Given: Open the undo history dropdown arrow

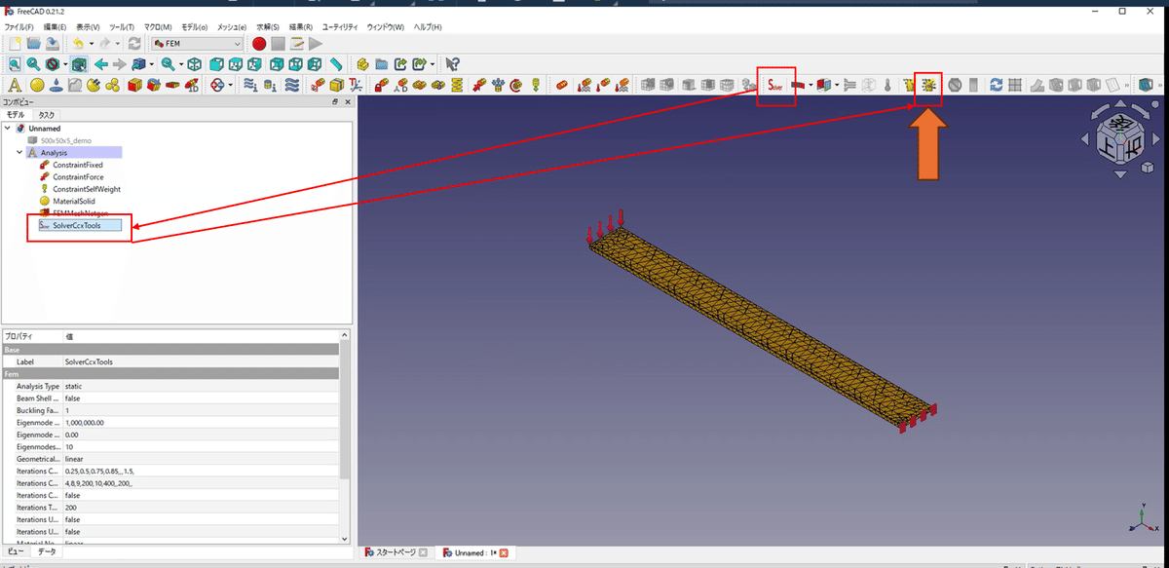Looking at the screenshot, I should click(x=91, y=44).
